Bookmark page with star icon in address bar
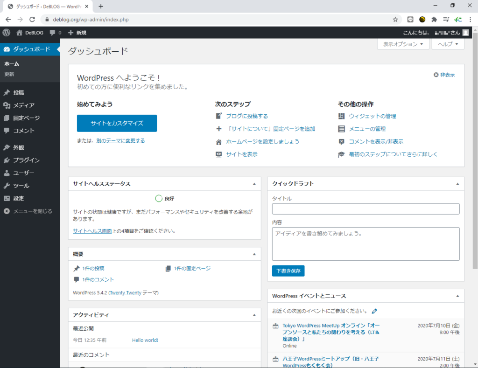The height and width of the screenshot is (368, 478). (395, 20)
